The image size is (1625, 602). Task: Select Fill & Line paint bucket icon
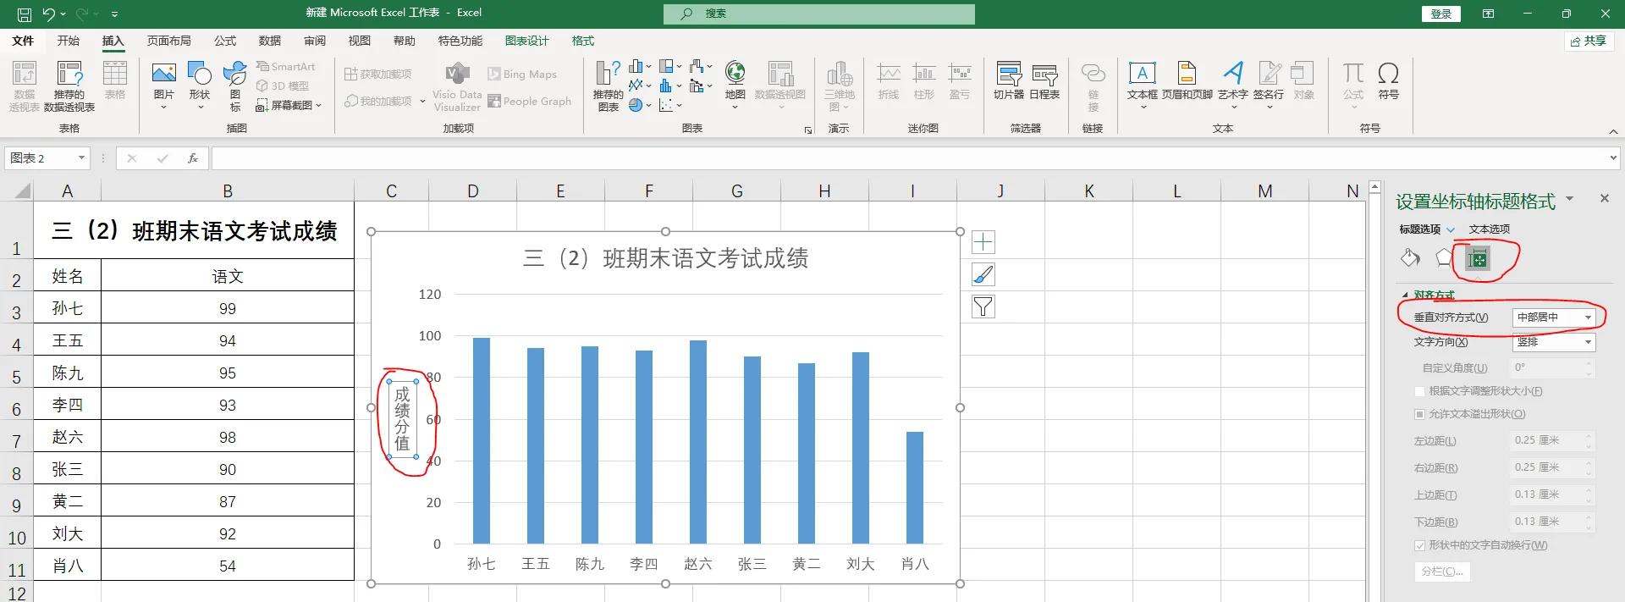(1410, 258)
